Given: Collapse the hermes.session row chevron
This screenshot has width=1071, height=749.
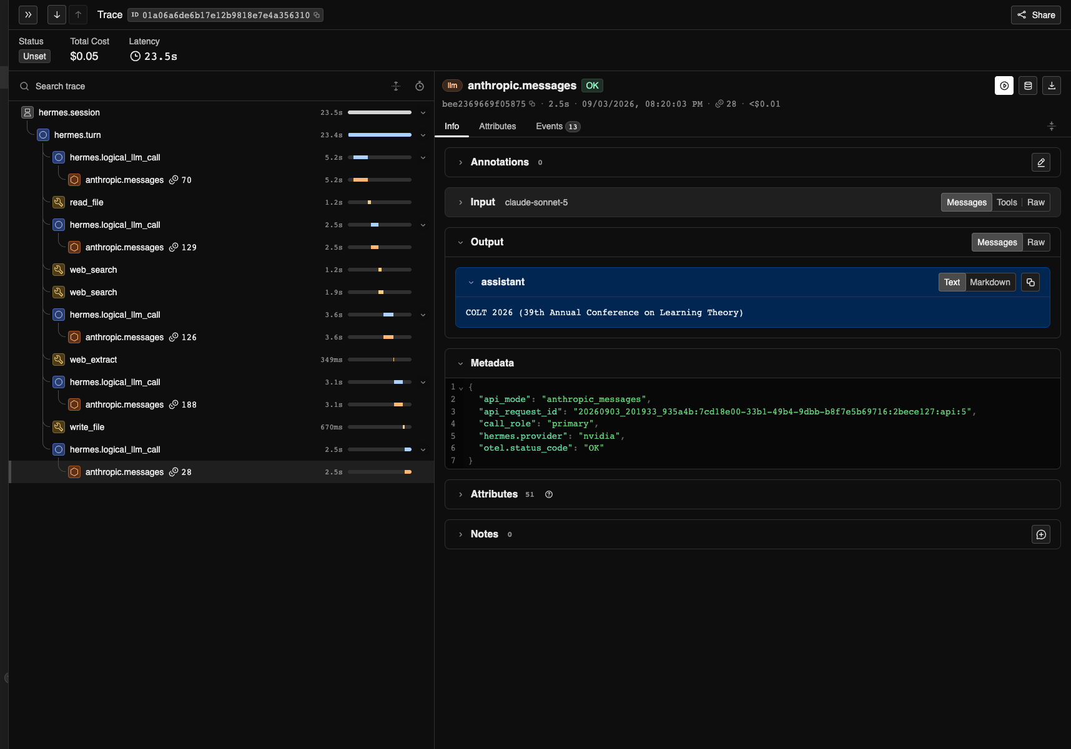Looking at the screenshot, I should point(423,112).
